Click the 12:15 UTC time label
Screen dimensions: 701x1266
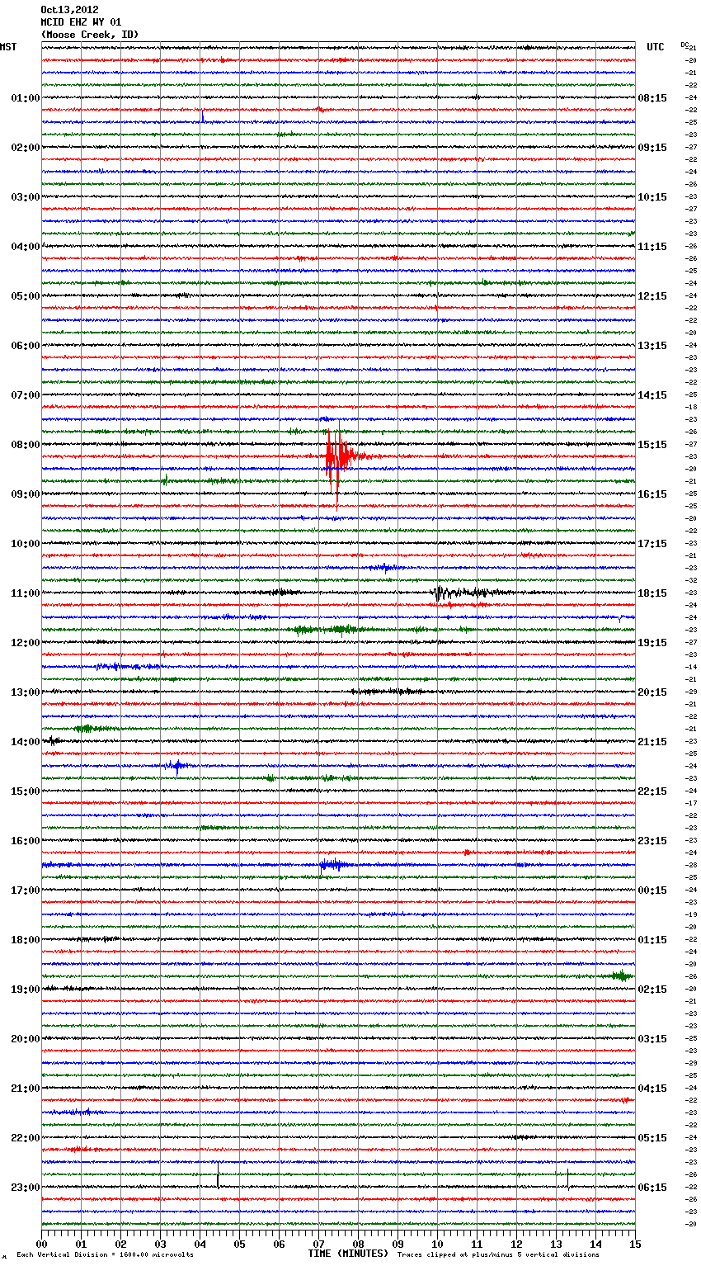tap(652, 296)
